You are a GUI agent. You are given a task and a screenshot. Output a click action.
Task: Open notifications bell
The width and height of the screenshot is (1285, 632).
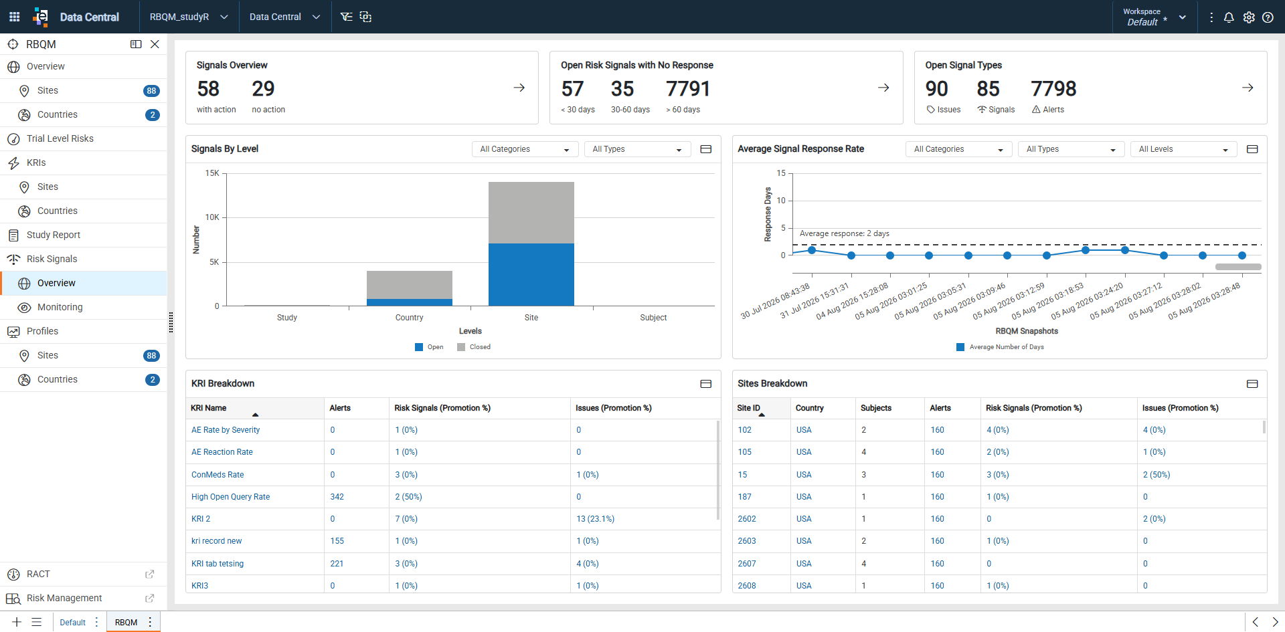[1229, 17]
